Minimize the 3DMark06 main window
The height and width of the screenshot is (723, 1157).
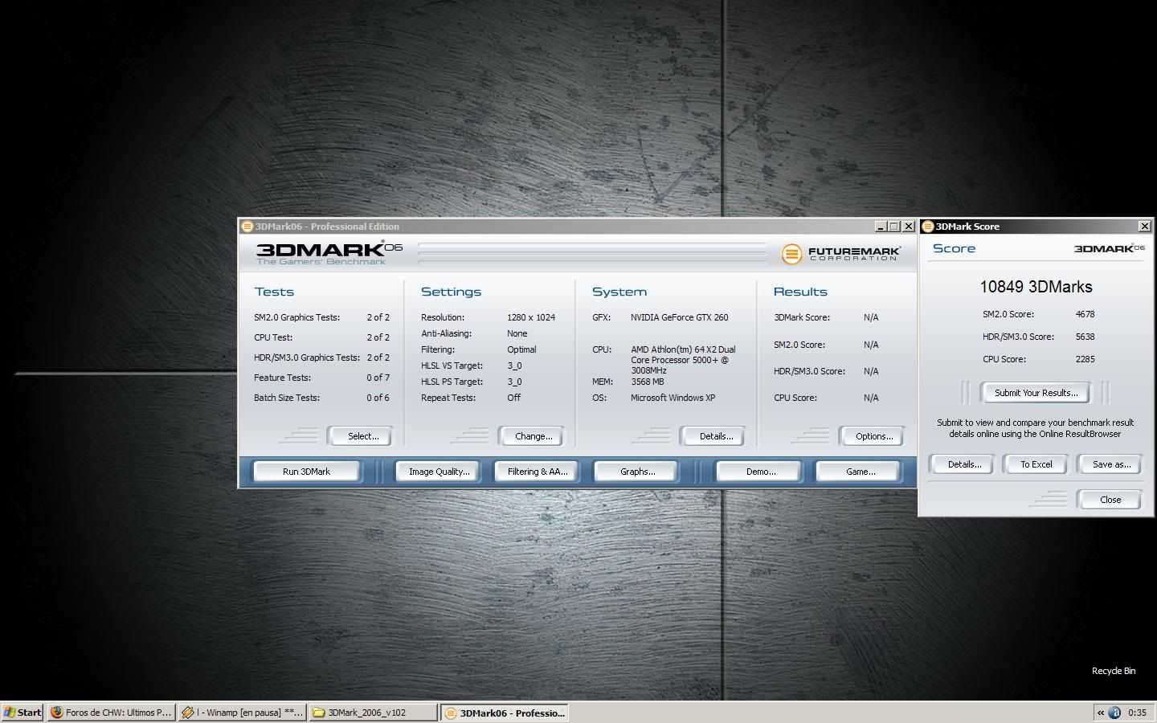coord(880,227)
